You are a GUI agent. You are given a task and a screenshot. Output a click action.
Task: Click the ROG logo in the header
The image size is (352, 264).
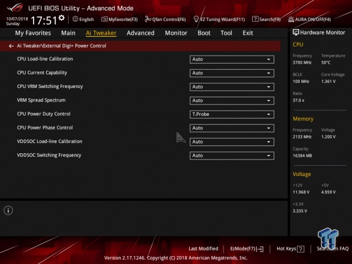[15, 7]
